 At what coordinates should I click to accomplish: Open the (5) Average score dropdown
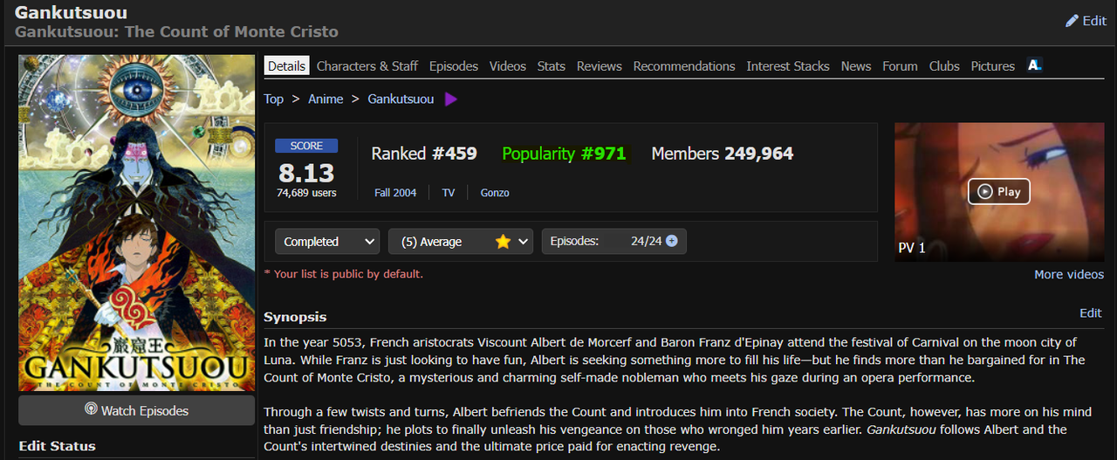click(461, 242)
